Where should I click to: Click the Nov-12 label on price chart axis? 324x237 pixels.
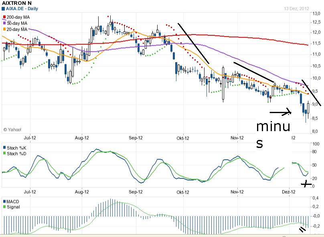pyautogui.click(x=237, y=138)
